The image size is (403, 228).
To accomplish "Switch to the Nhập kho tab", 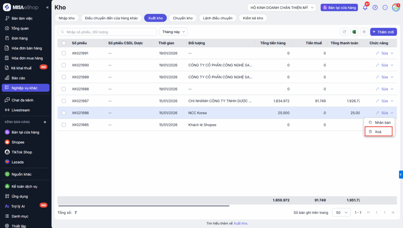I will click(67, 18).
